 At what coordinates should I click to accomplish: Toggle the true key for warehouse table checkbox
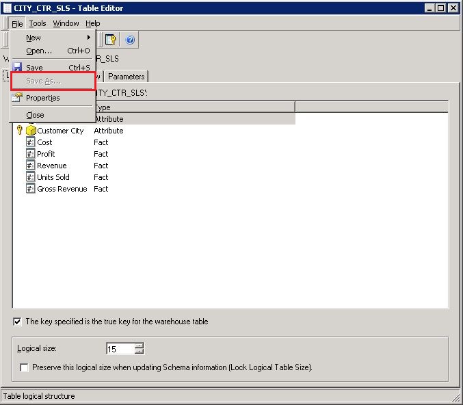(x=17, y=322)
